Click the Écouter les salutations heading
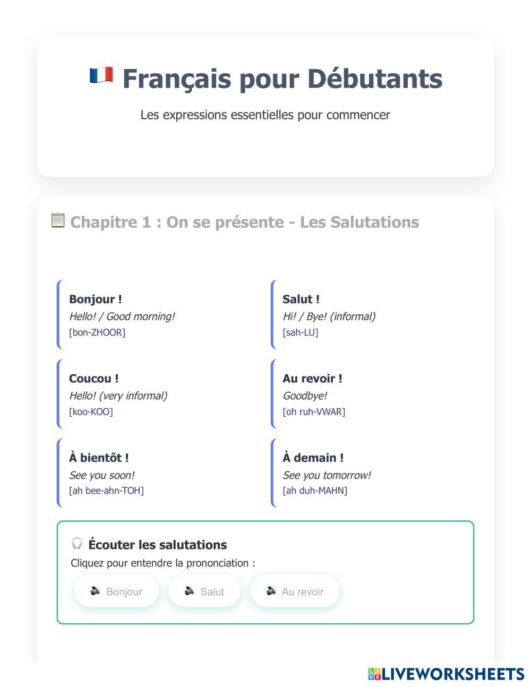Image resolution: width=531 pixels, height=687 pixels. (157, 545)
